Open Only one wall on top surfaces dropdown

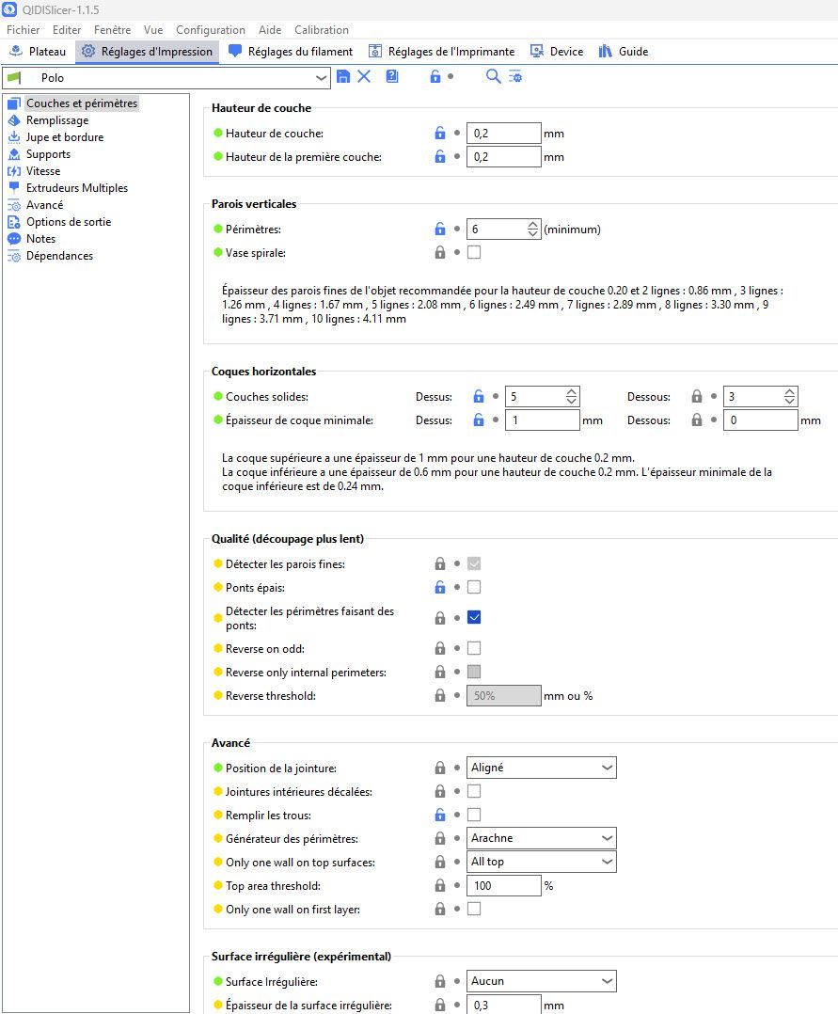[x=541, y=862]
